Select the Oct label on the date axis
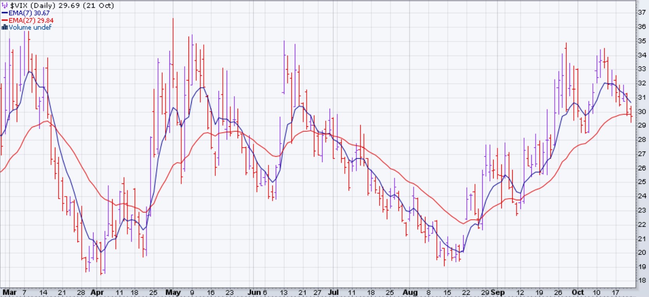The height and width of the screenshot is (297, 649). click(x=578, y=292)
